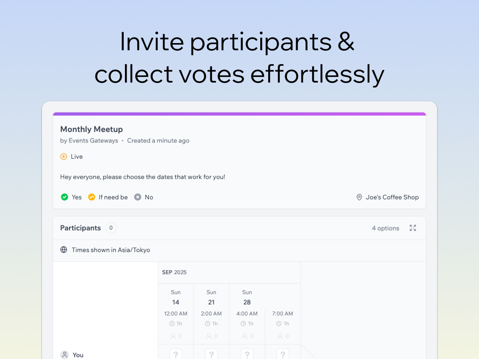Toggle your vote for the 7:00 AM option

pos(283,354)
